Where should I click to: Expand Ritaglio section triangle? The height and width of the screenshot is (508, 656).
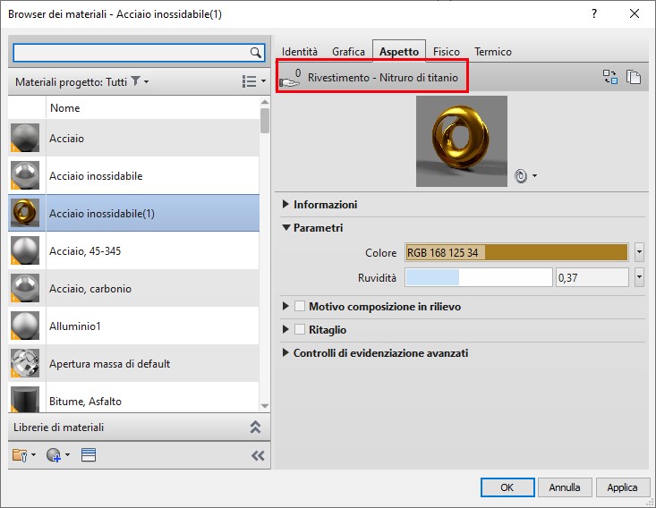[x=285, y=329]
